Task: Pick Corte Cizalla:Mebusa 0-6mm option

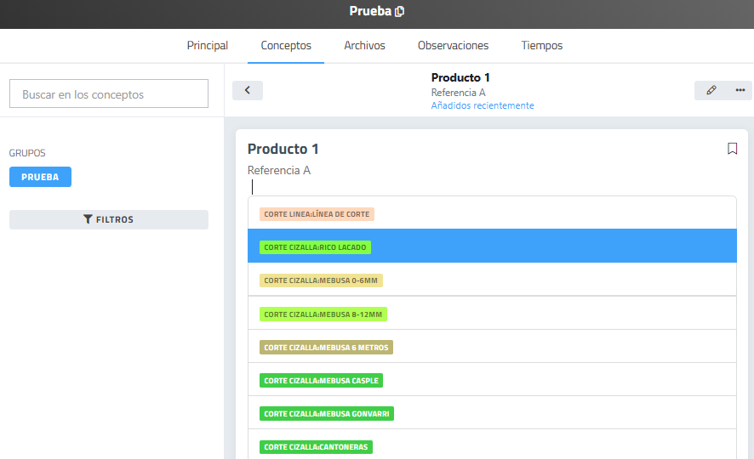Action: [x=320, y=280]
